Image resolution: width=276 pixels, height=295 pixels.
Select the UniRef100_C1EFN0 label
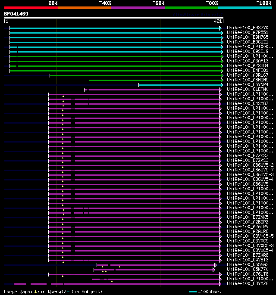click(248, 90)
